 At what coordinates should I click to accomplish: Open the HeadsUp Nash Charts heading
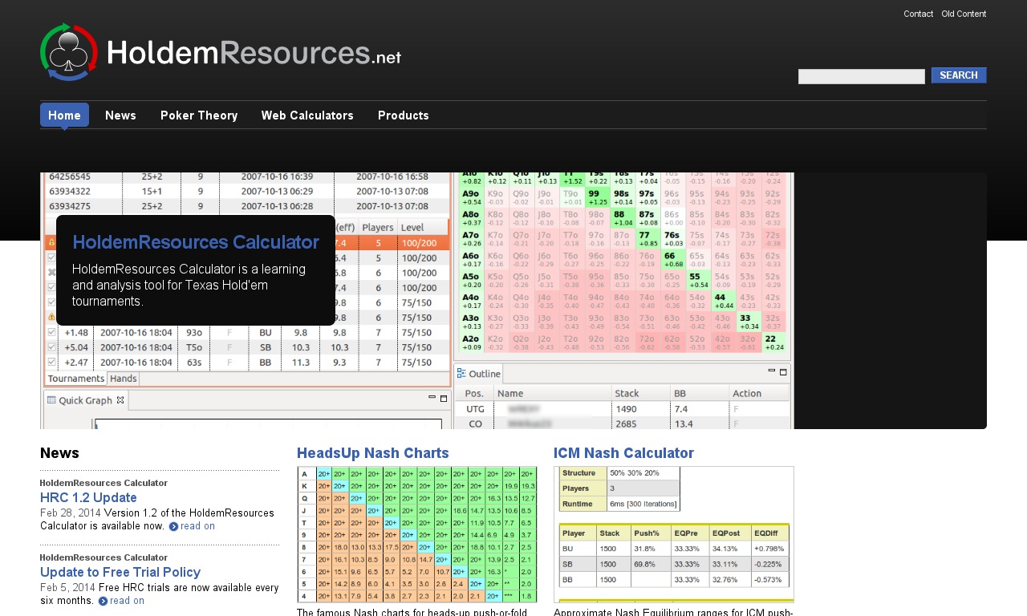pos(373,453)
